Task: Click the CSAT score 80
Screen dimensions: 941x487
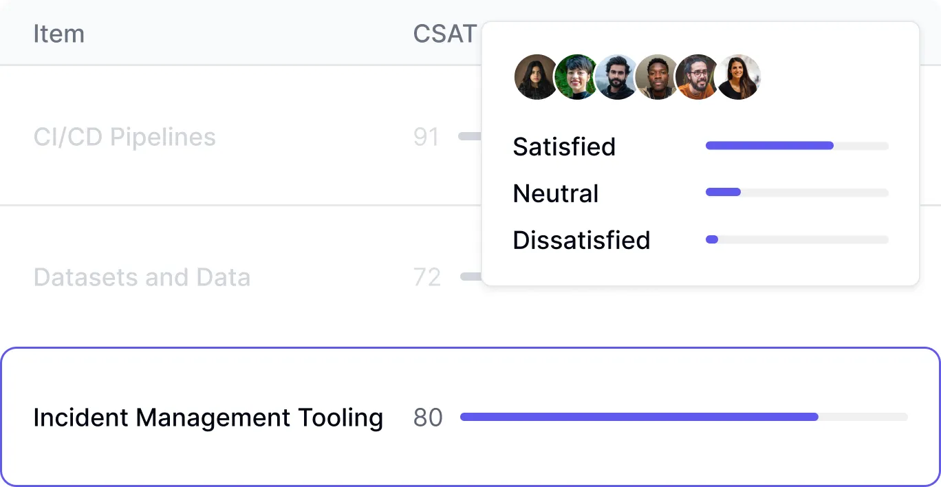Action: [428, 418]
